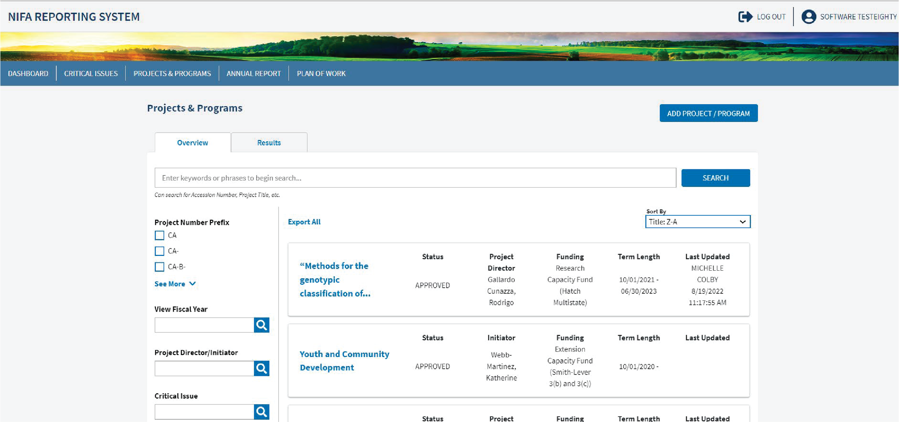Toggle the CA- prefix checkbox
Viewport: 899px width, 422px height.
coord(159,251)
